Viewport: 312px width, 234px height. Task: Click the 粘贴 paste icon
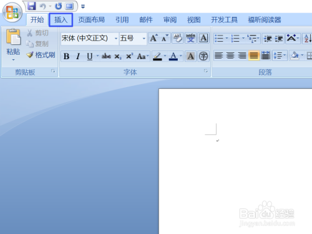pos(13,37)
